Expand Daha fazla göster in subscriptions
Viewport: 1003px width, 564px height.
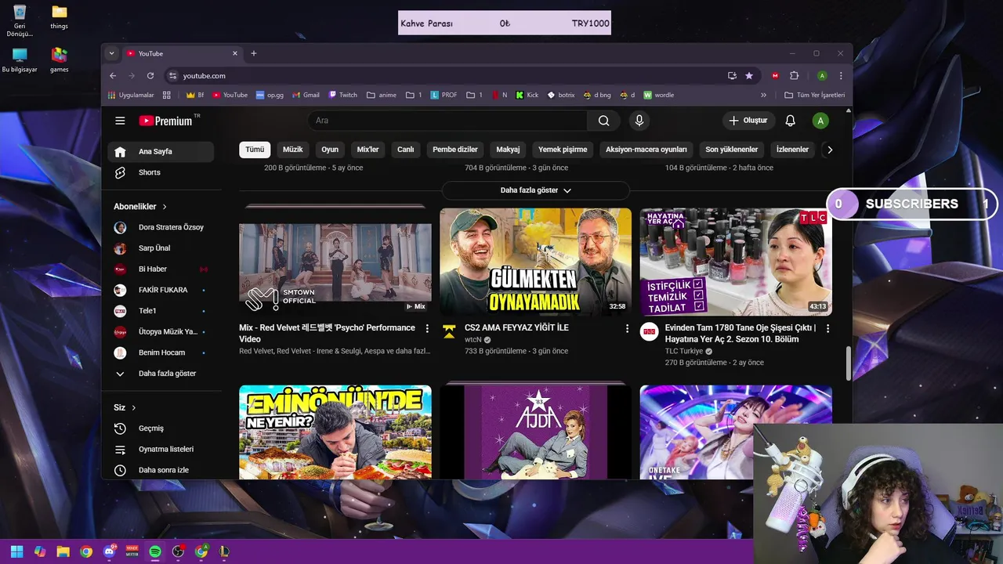coord(161,374)
